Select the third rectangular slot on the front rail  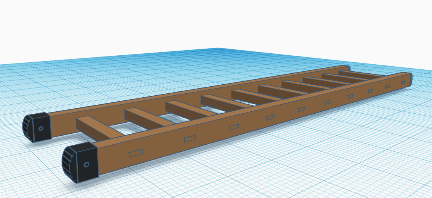[234, 127]
